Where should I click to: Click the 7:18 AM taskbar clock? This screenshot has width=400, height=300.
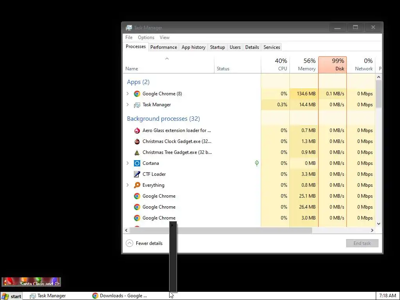(387, 296)
